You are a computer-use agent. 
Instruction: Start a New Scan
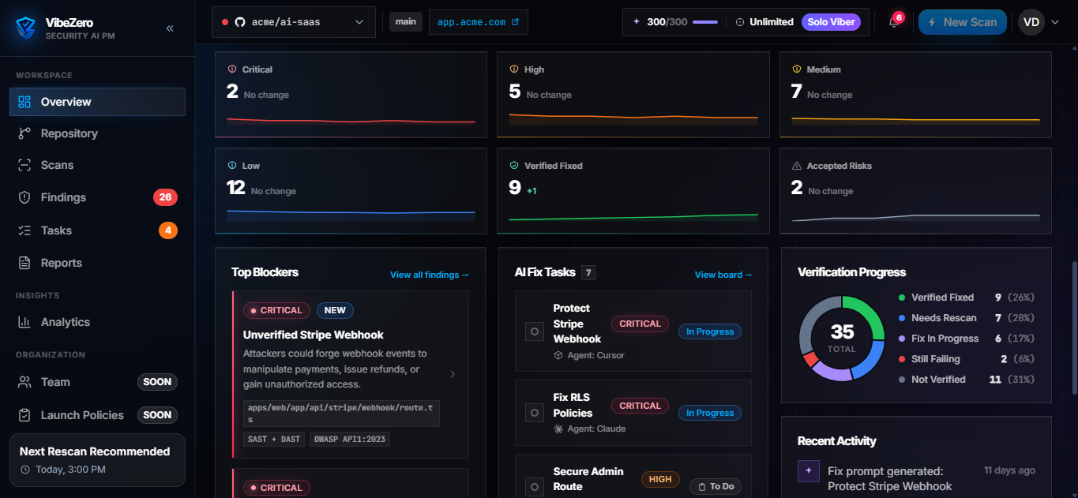(962, 22)
